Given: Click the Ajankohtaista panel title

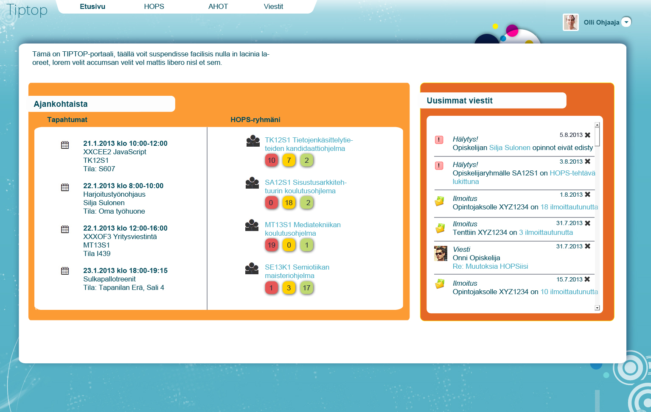Looking at the screenshot, I should coord(61,104).
